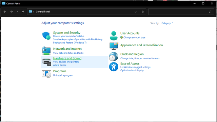Screen dimensions: 217x122
Task: Open the User Accounts person icon
Action: 114,35
